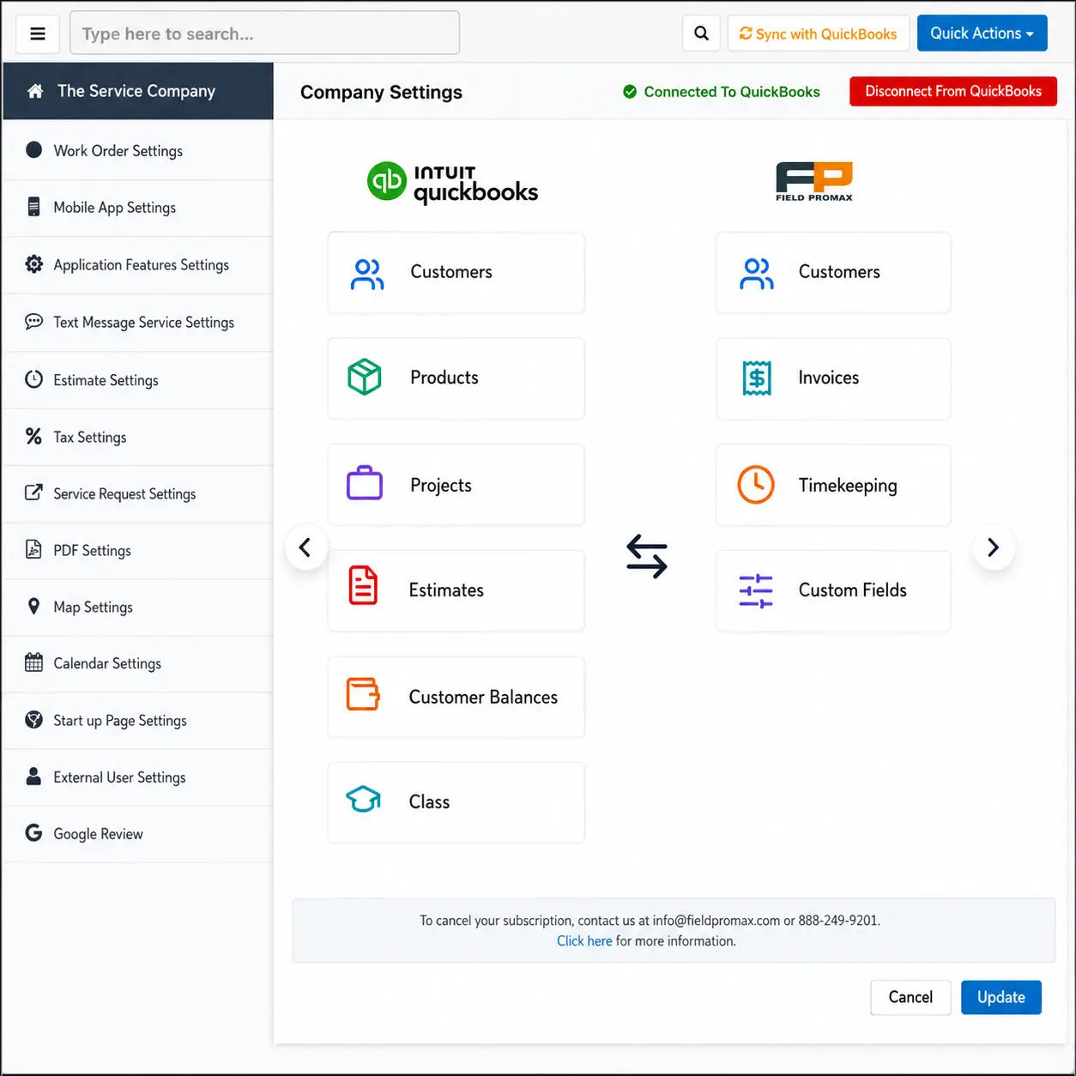Select the Custom Fields card label
1076x1076 pixels.
pos(852,590)
